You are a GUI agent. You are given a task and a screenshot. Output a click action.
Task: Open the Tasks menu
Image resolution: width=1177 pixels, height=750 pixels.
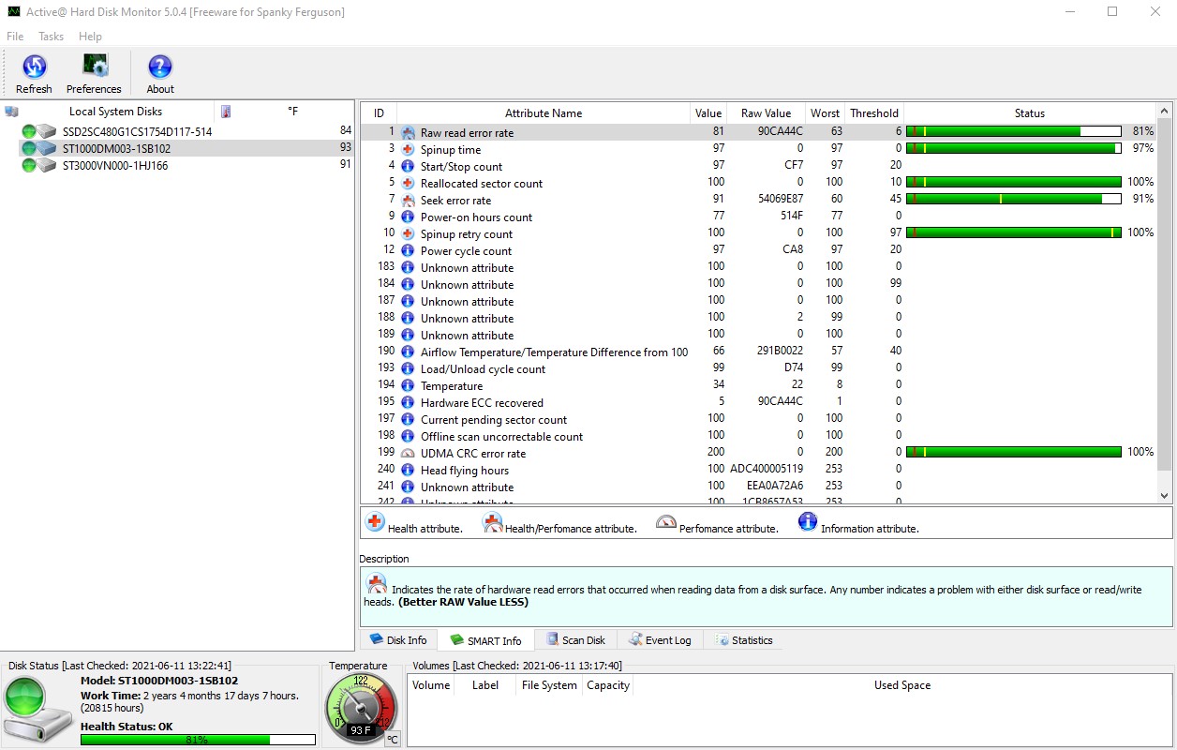(51, 37)
